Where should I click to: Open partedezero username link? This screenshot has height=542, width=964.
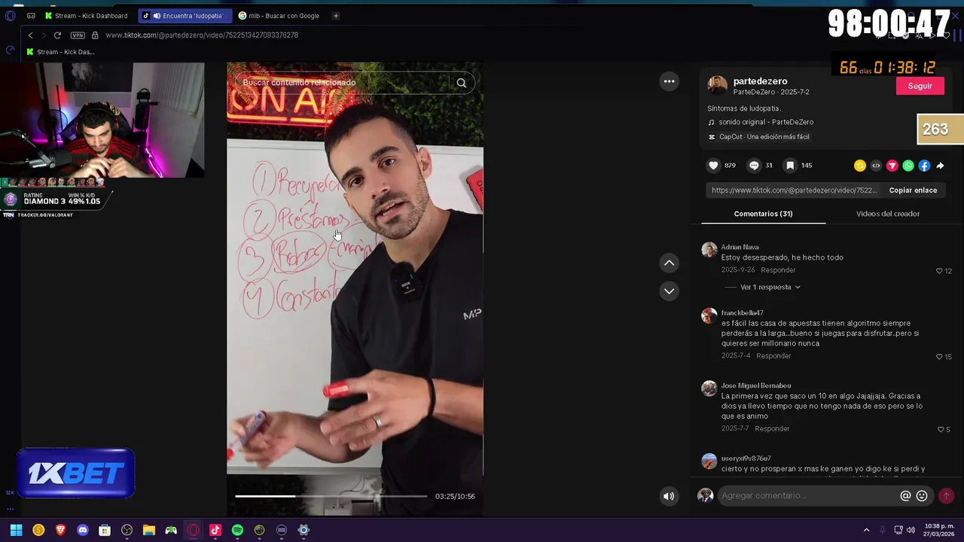(760, 81)
